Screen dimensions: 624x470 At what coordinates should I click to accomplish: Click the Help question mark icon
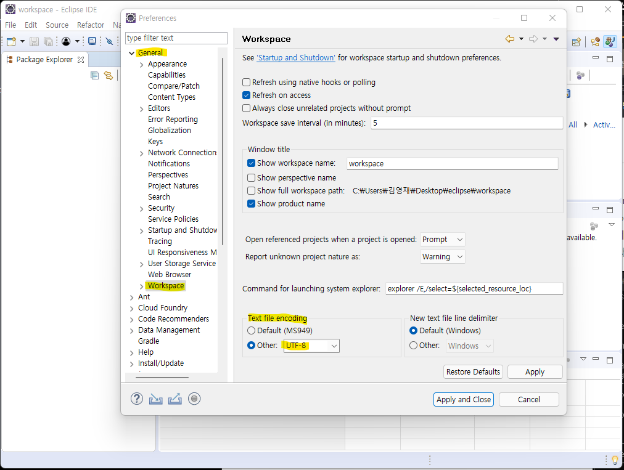[136, 399]
